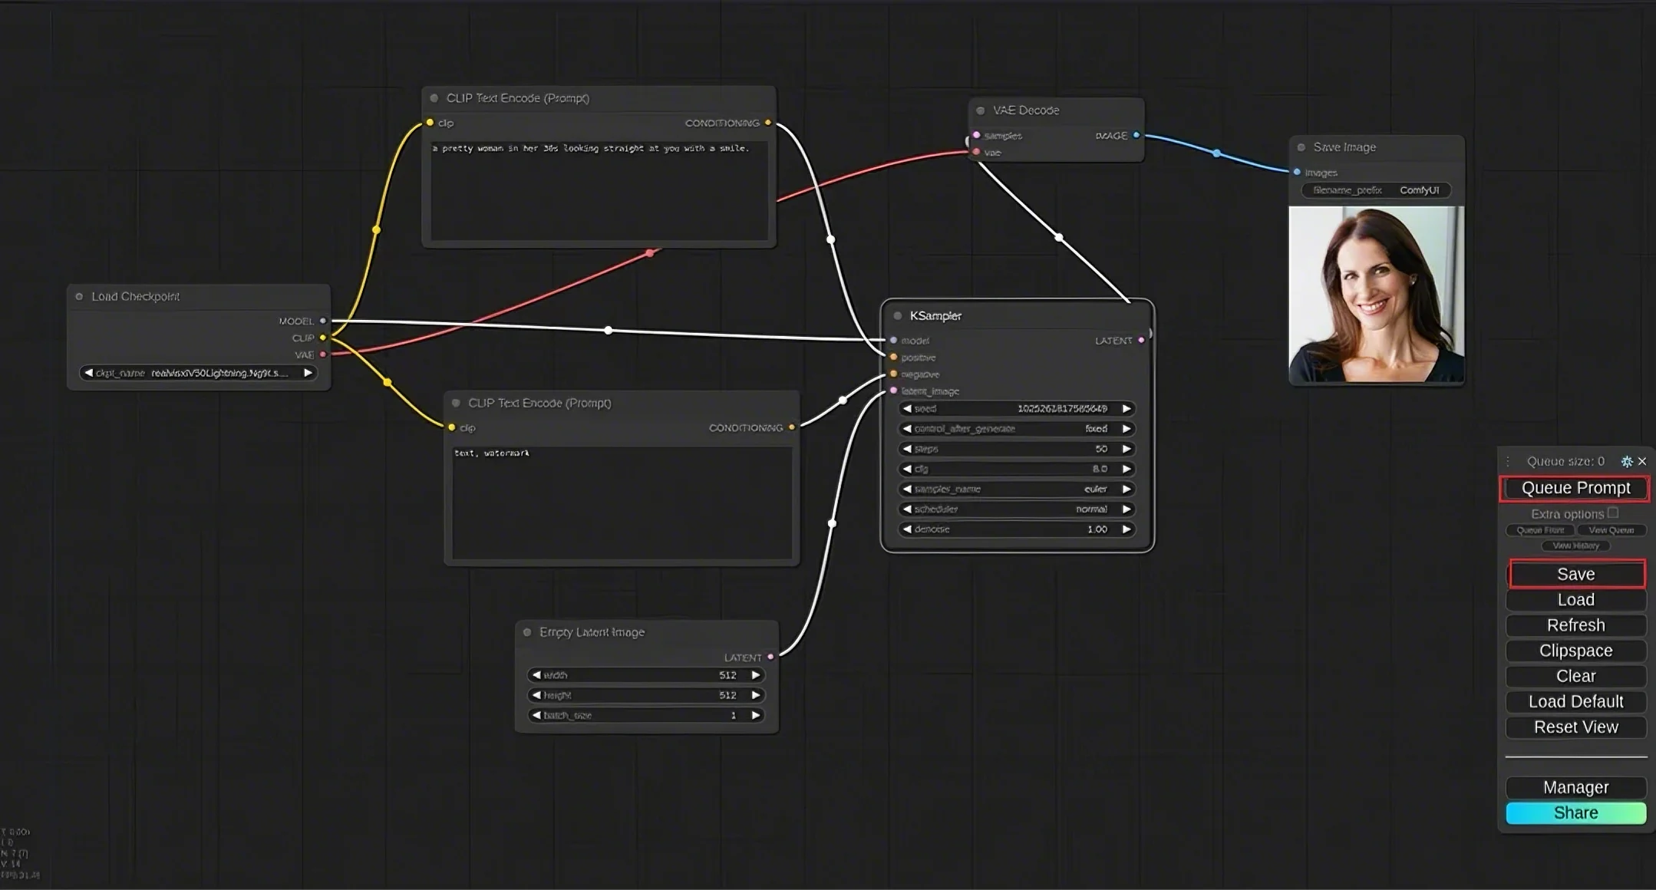Collapse the Save Image node dot
The width and height of the screenshot is (1656, 890).
click(x=1301, y=147)
